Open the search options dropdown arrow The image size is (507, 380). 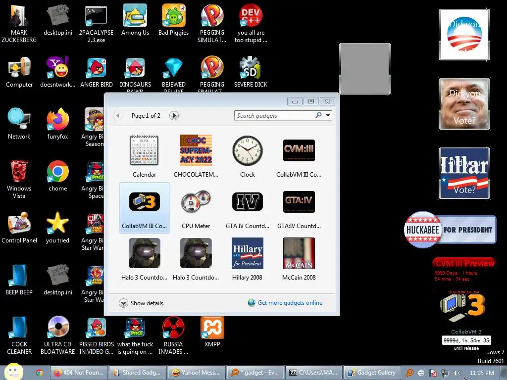tap(328, 115)
